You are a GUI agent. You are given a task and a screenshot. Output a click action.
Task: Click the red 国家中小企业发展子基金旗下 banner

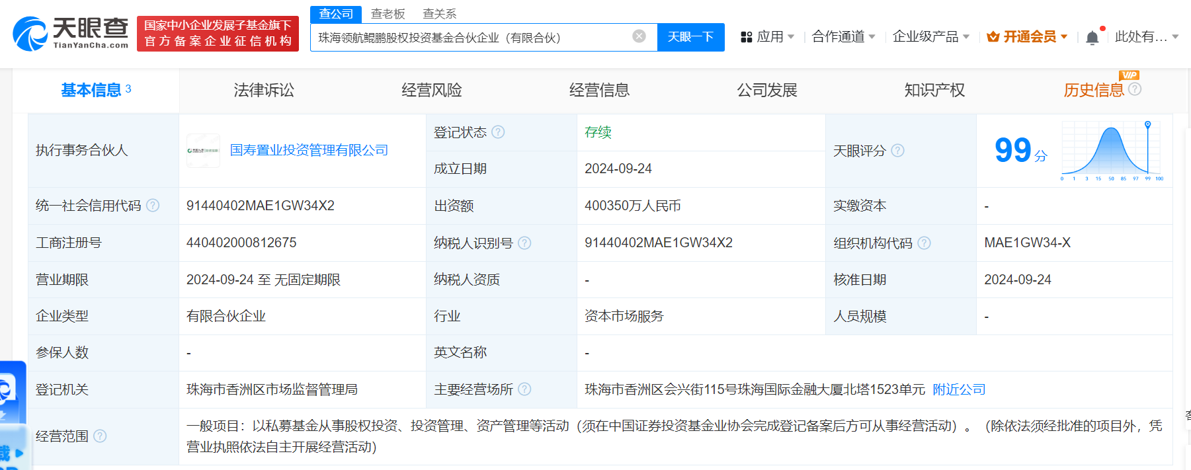tap(218, 34)
